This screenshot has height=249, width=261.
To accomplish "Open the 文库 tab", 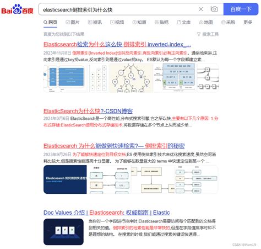I will [x=184, y=22].
